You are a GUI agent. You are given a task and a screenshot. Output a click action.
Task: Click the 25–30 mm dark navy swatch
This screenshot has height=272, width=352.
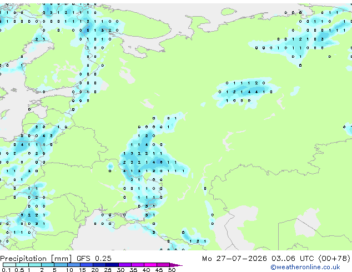tap(112, 265)
